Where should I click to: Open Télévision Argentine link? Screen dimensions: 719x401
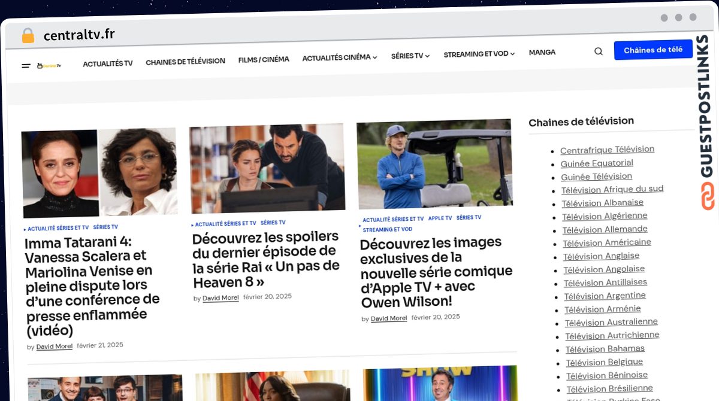point(605,296)
